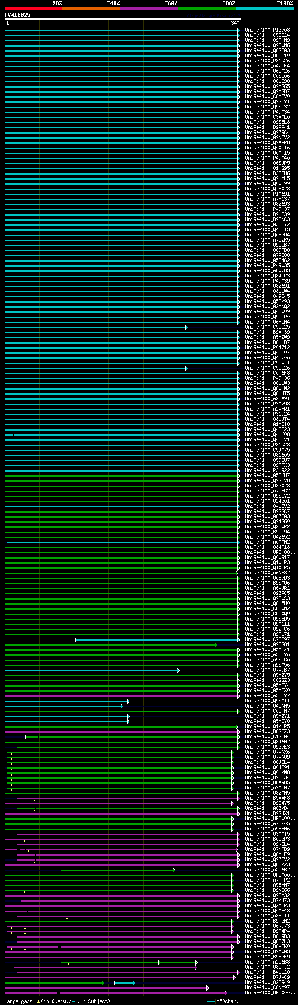The width and height of the screenshot is (298, 1005).
Task: Select label UniRef100_P10691
Action: tap(267, 194)
